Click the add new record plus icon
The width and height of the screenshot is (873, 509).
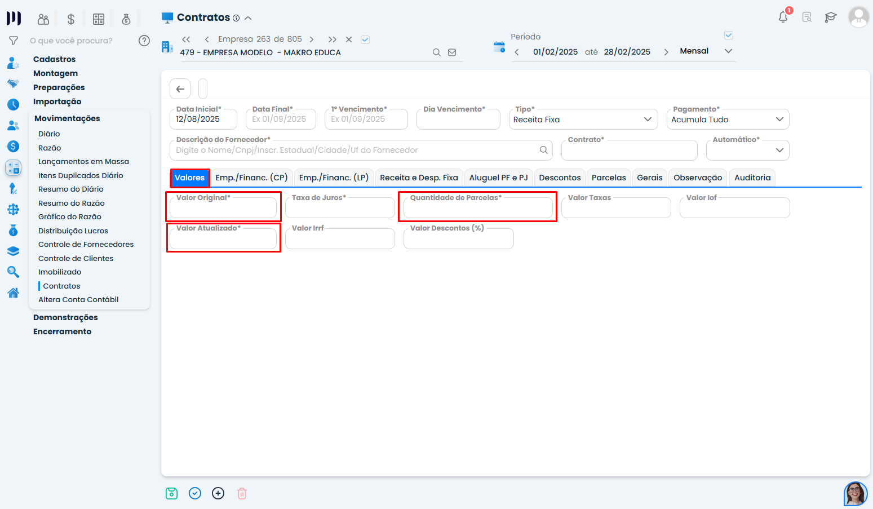pyautogui.click(x=218, y=493)
